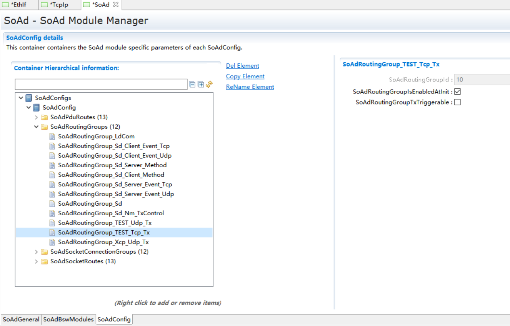
Task: Enable SoAdRoutingGroupTxTriggerable checkbox
Action: (457, 102)
